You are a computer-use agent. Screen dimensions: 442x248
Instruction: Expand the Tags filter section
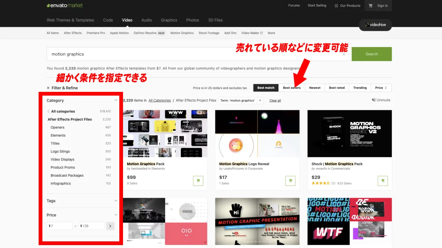click(116, 201)
